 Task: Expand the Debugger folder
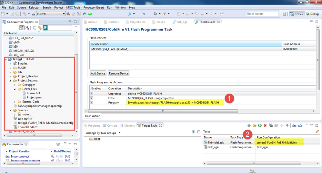click(x=15, y=85)
